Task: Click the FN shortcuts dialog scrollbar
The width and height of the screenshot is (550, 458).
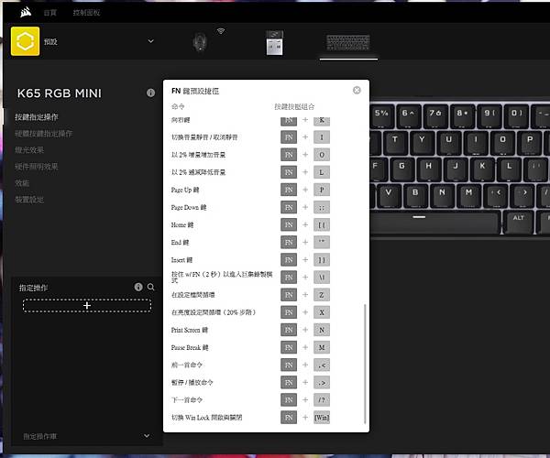Action: (365, 364)
